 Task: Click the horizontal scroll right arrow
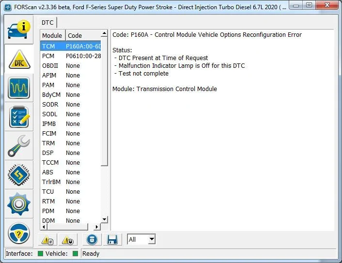click(x=97, y=227)
